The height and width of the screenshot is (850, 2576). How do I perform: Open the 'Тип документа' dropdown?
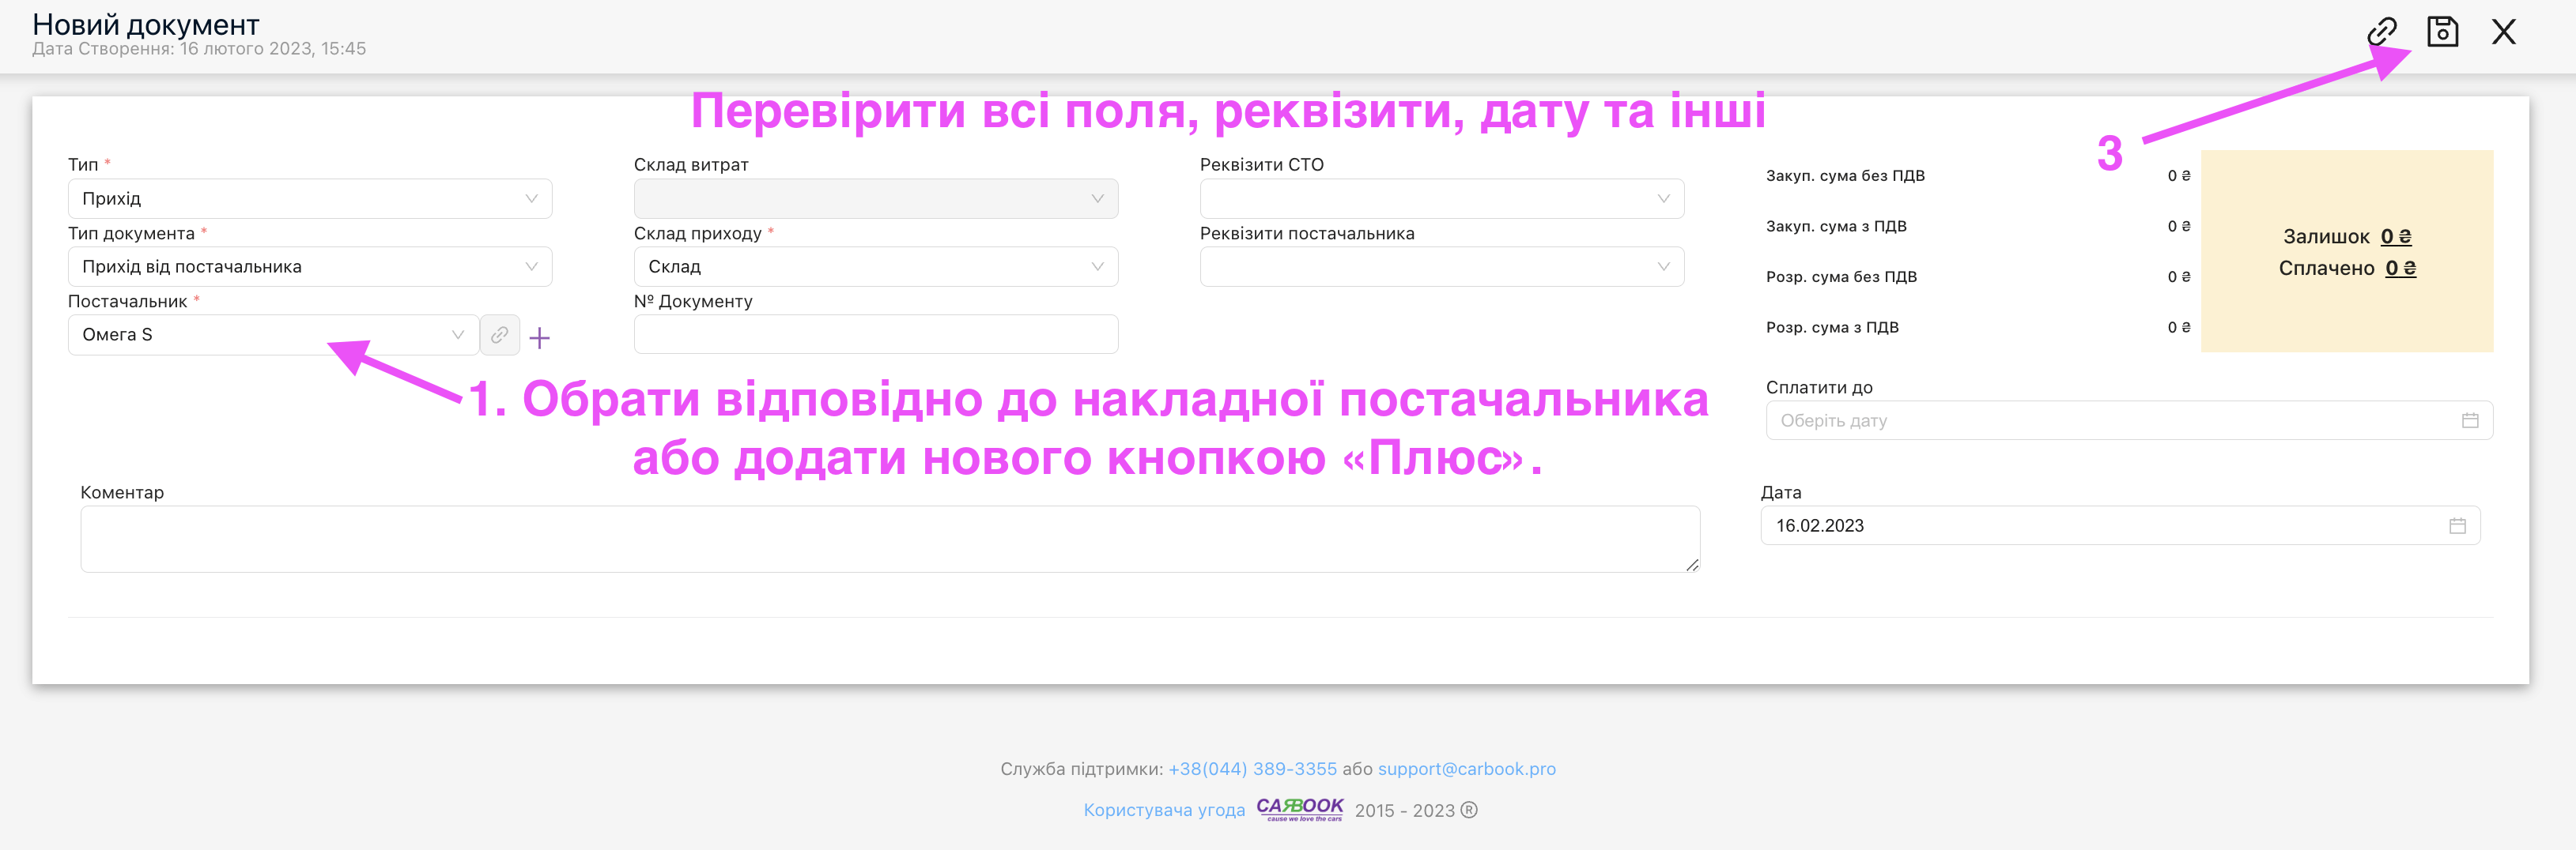click(309, 267)
